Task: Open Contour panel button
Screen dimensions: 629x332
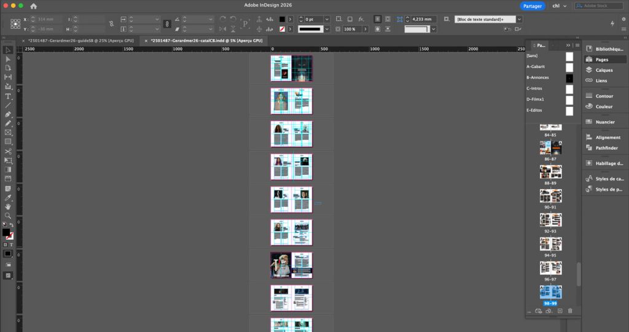Action: pyautogui.click(x=604, y=96)
